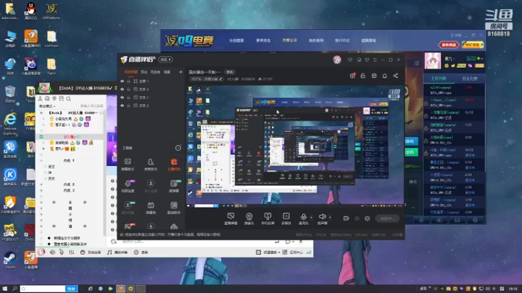522x293 pixels.
Task: Click the YY microphone icon at bottom
Action: [x=61, y=252]
